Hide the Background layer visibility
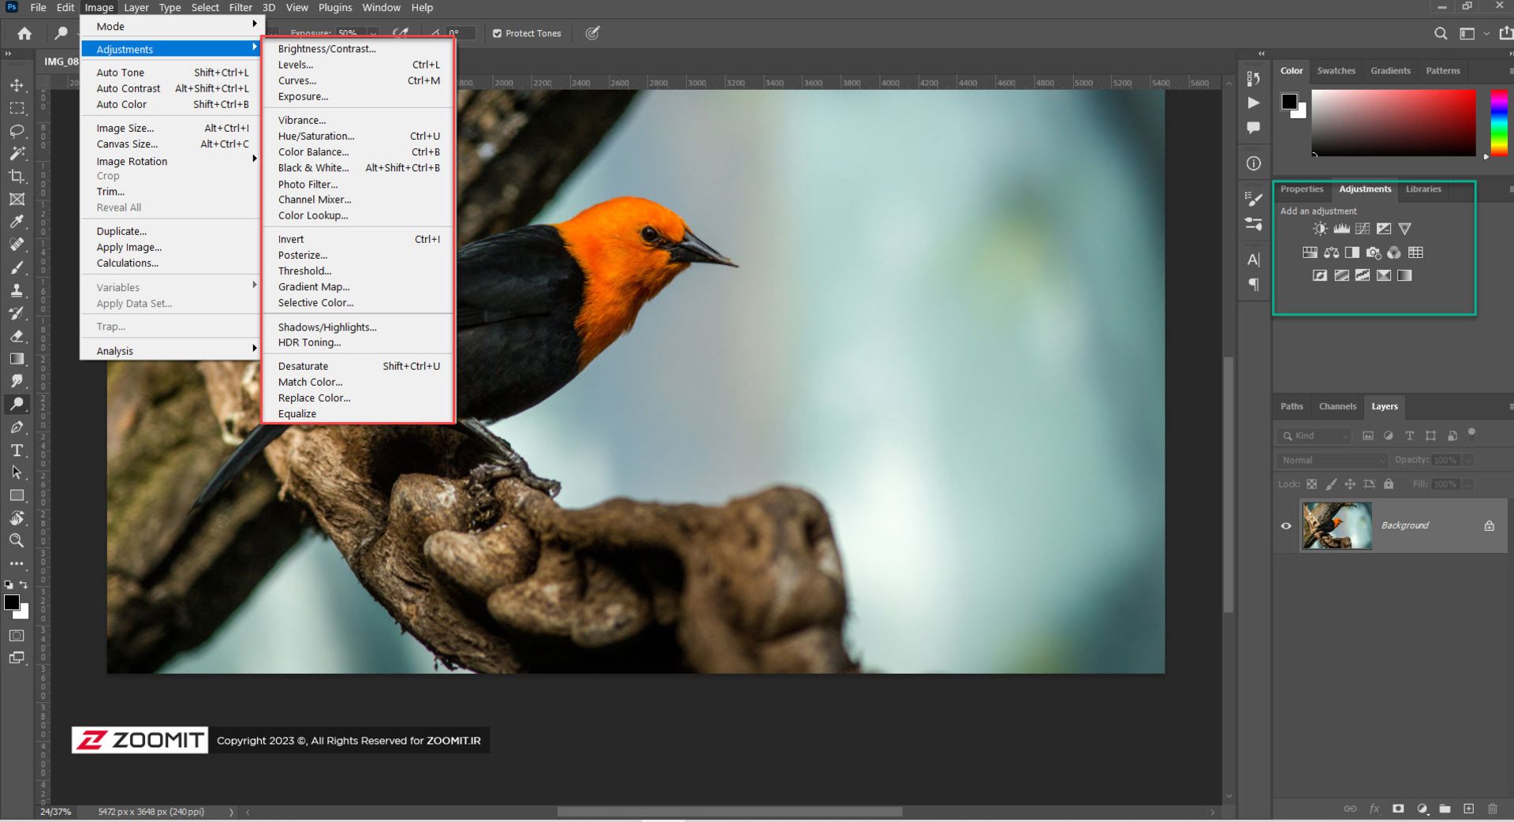1514x822 pixels. [x=1286, y=525]
